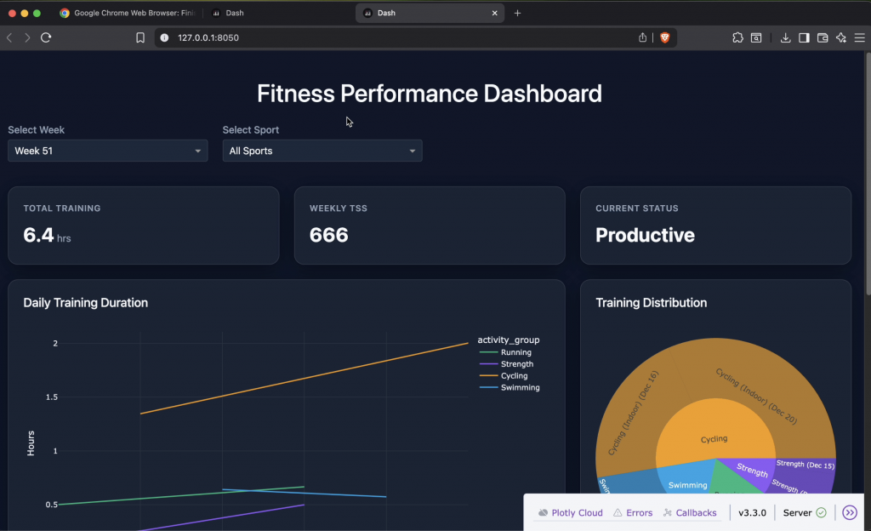Open the page share button

[x=642, y=37]
